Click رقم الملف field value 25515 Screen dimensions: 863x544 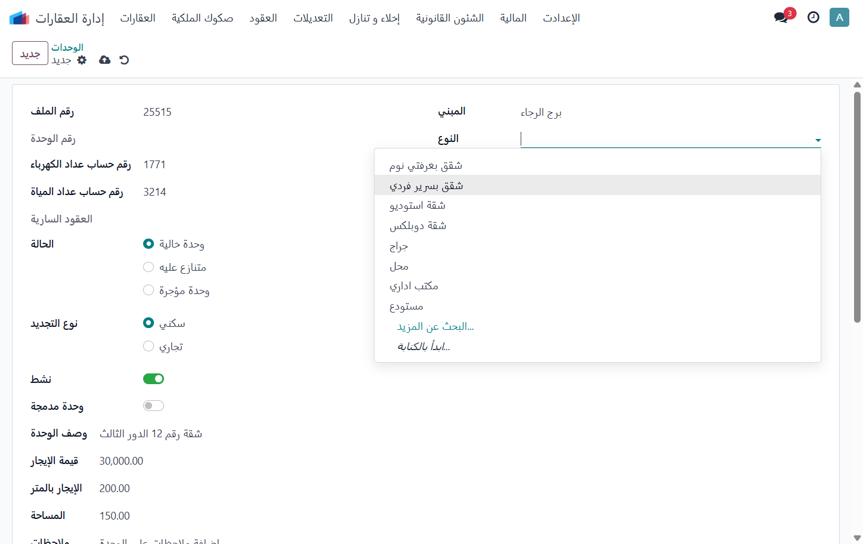click(x=157, y=112)
